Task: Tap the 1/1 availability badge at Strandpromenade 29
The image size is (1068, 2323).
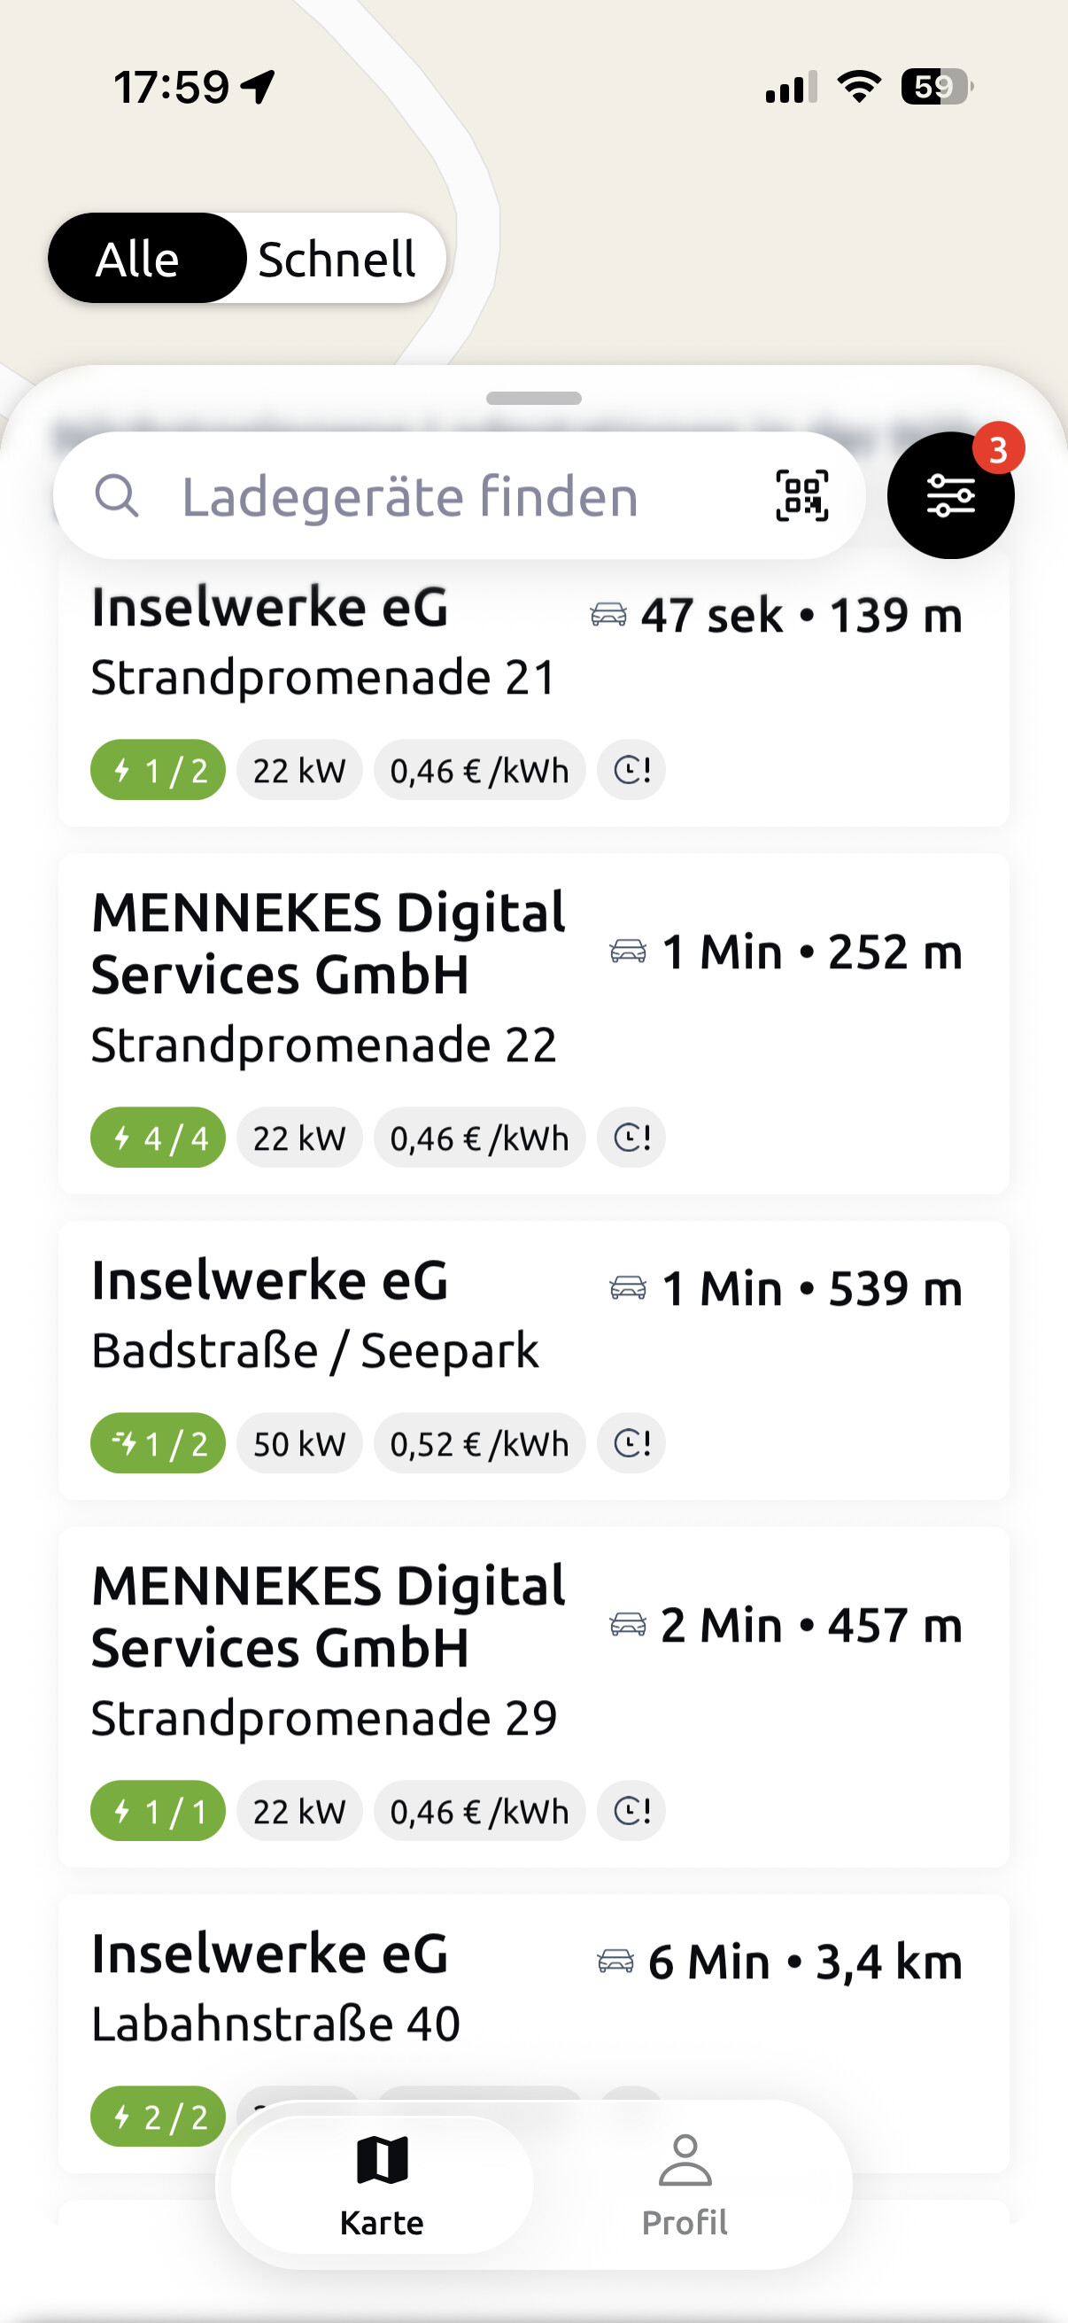Action: click(x=158, y=1812)
